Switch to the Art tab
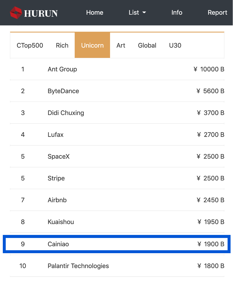The height and width of the screenshot is (283, 233). (121, 45)
